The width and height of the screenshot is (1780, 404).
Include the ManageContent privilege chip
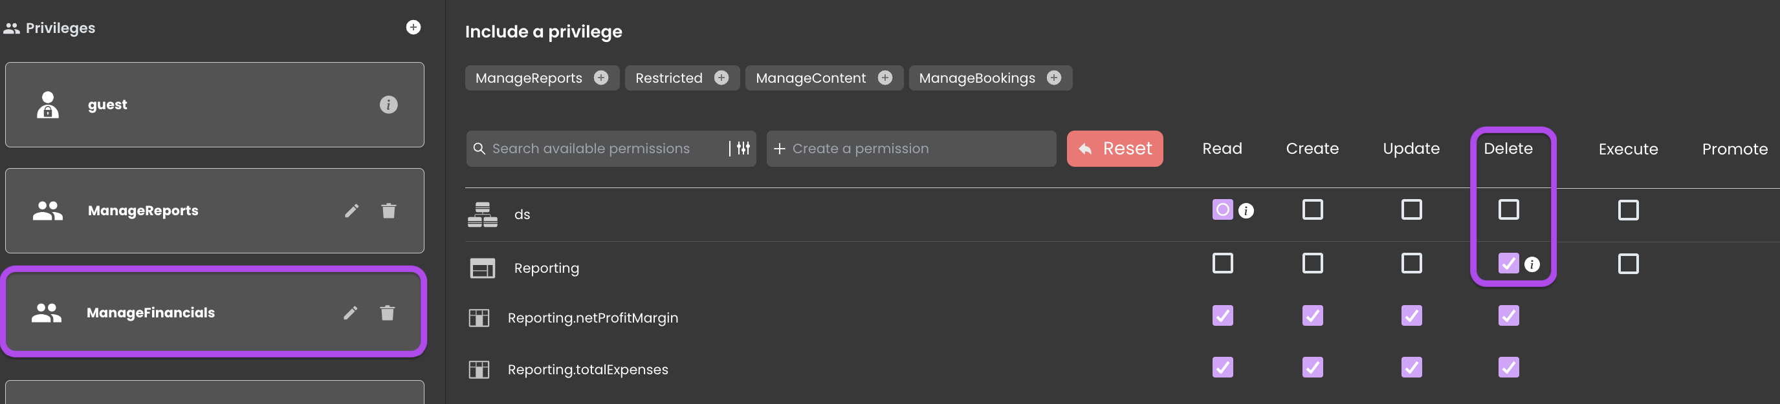pos(885,78)
